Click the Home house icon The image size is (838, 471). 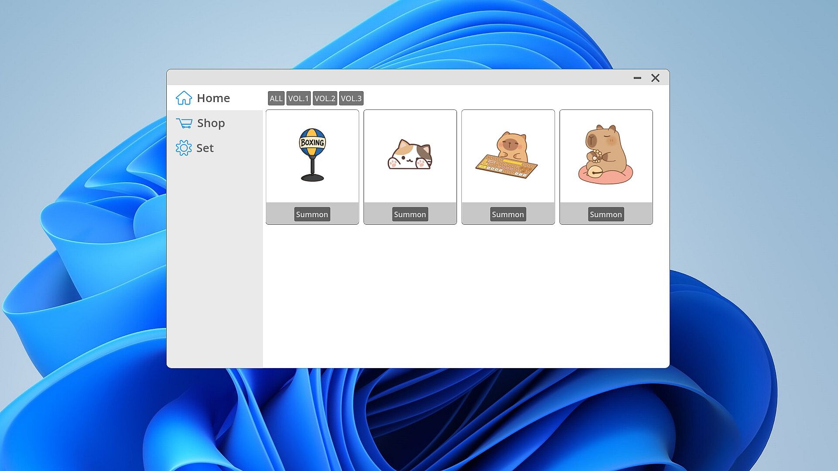coord(184,98)
